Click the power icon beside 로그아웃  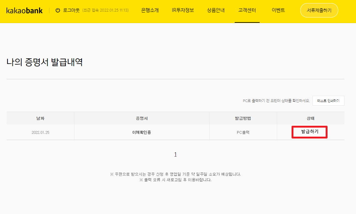tap(58, 10)
